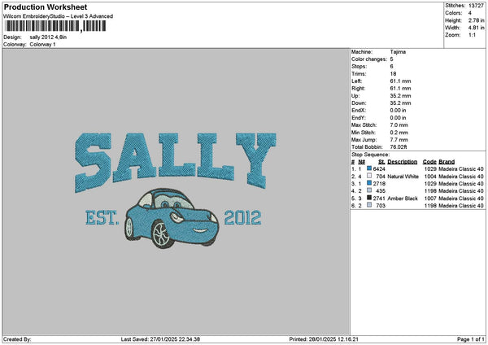Click the Description column header
The image size is (488, 345).
[403, 162]
